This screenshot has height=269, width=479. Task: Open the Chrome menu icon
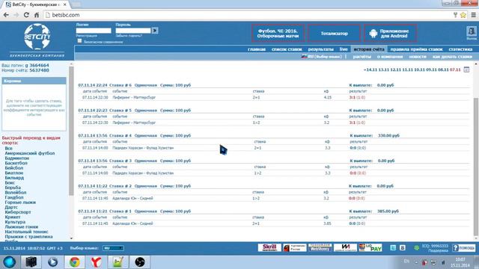click(473, 15)
